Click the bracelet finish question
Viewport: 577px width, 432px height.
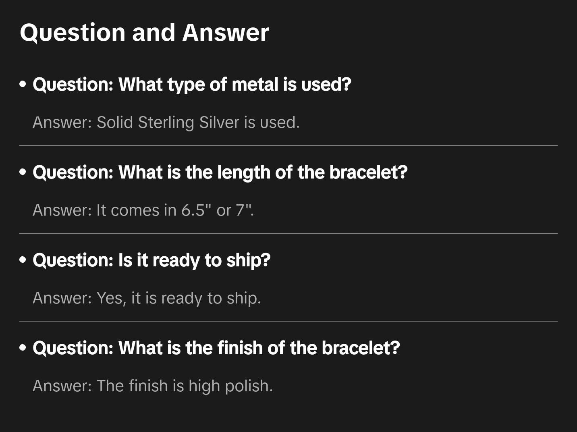pos(216,348)
